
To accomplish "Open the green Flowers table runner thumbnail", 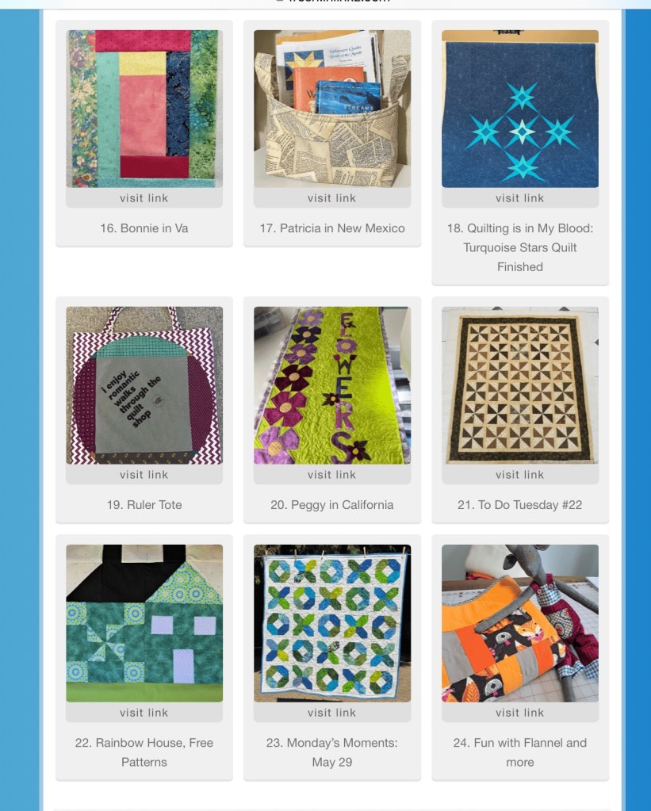I will 332,385.
